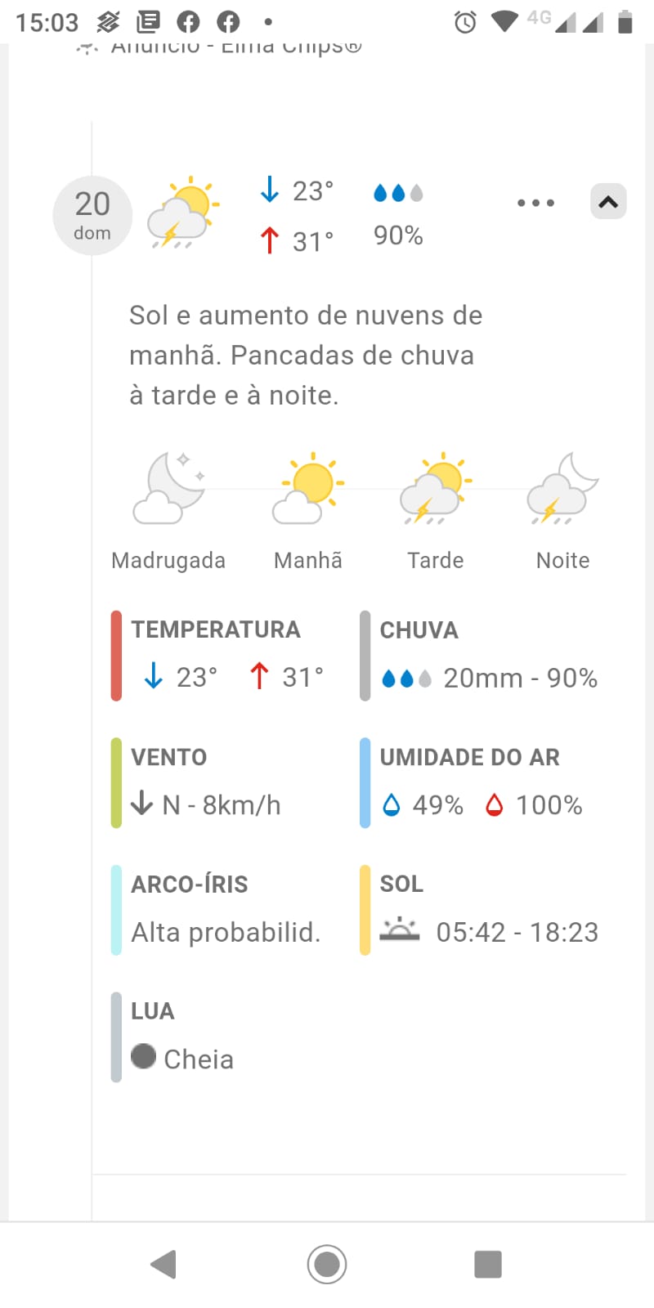
Task: Tap the wind direction arrow under VENTO
Action: (x=142, y=804)
